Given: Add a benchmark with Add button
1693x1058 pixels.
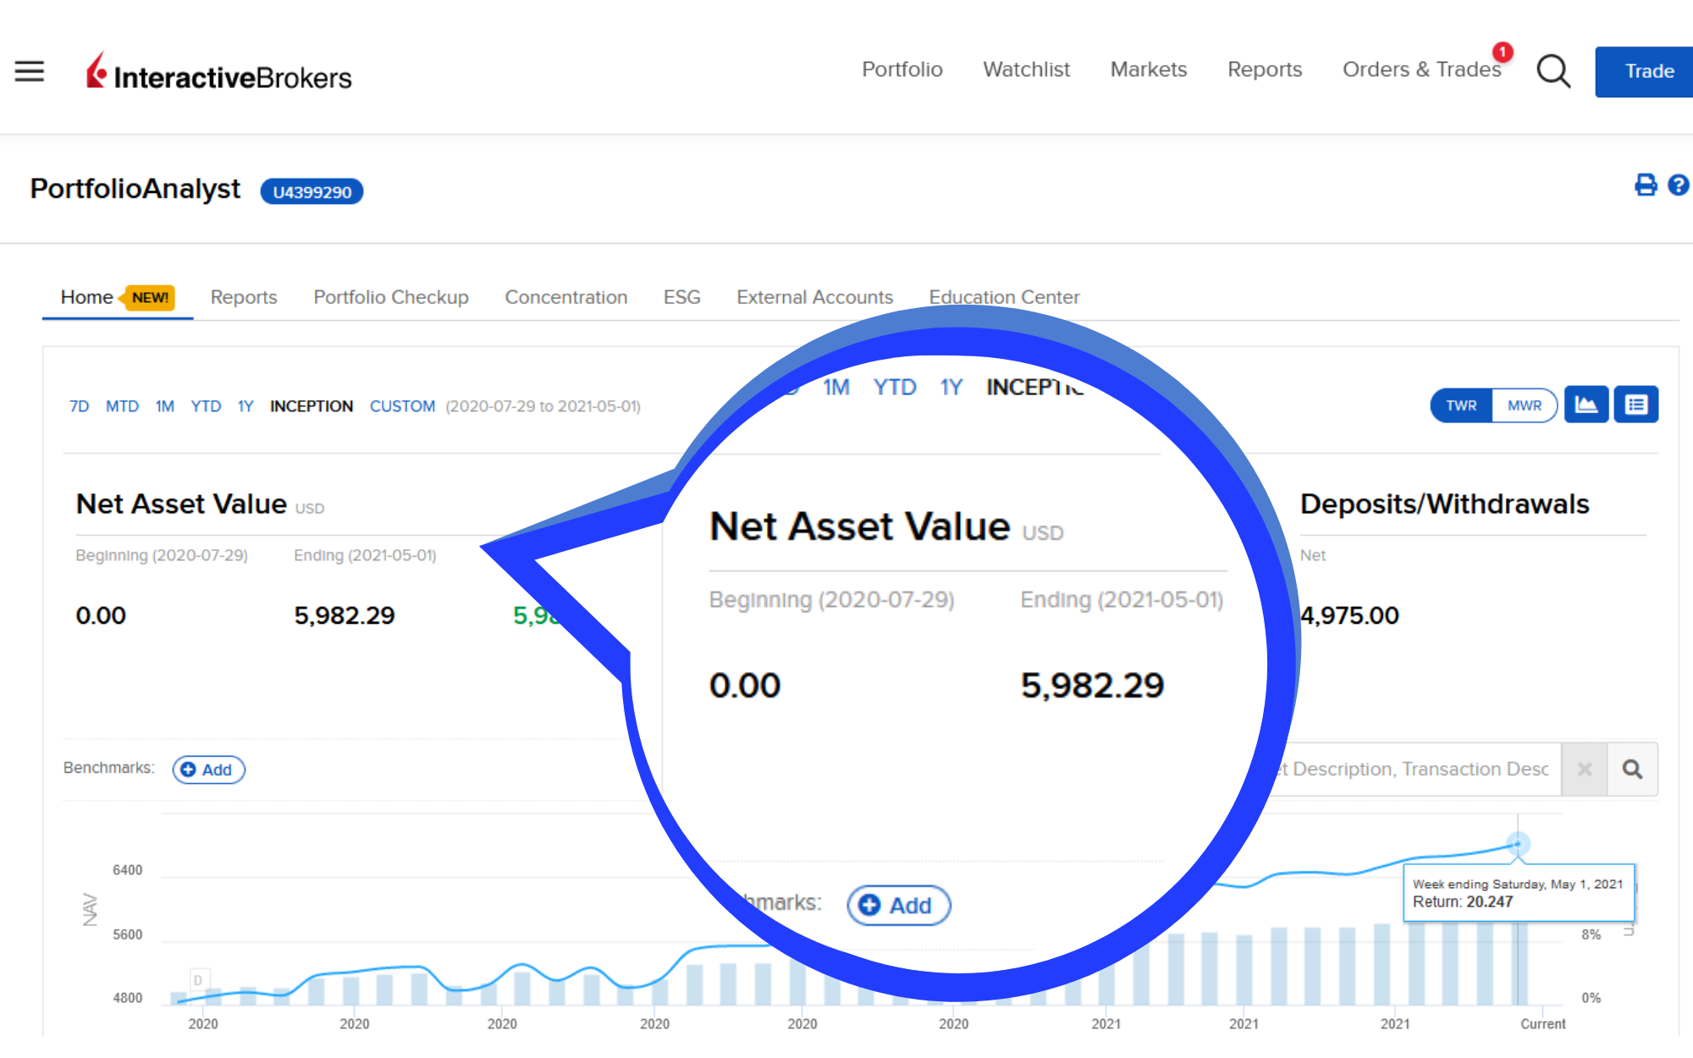Looking at the screenshot, I should [208, 769].
